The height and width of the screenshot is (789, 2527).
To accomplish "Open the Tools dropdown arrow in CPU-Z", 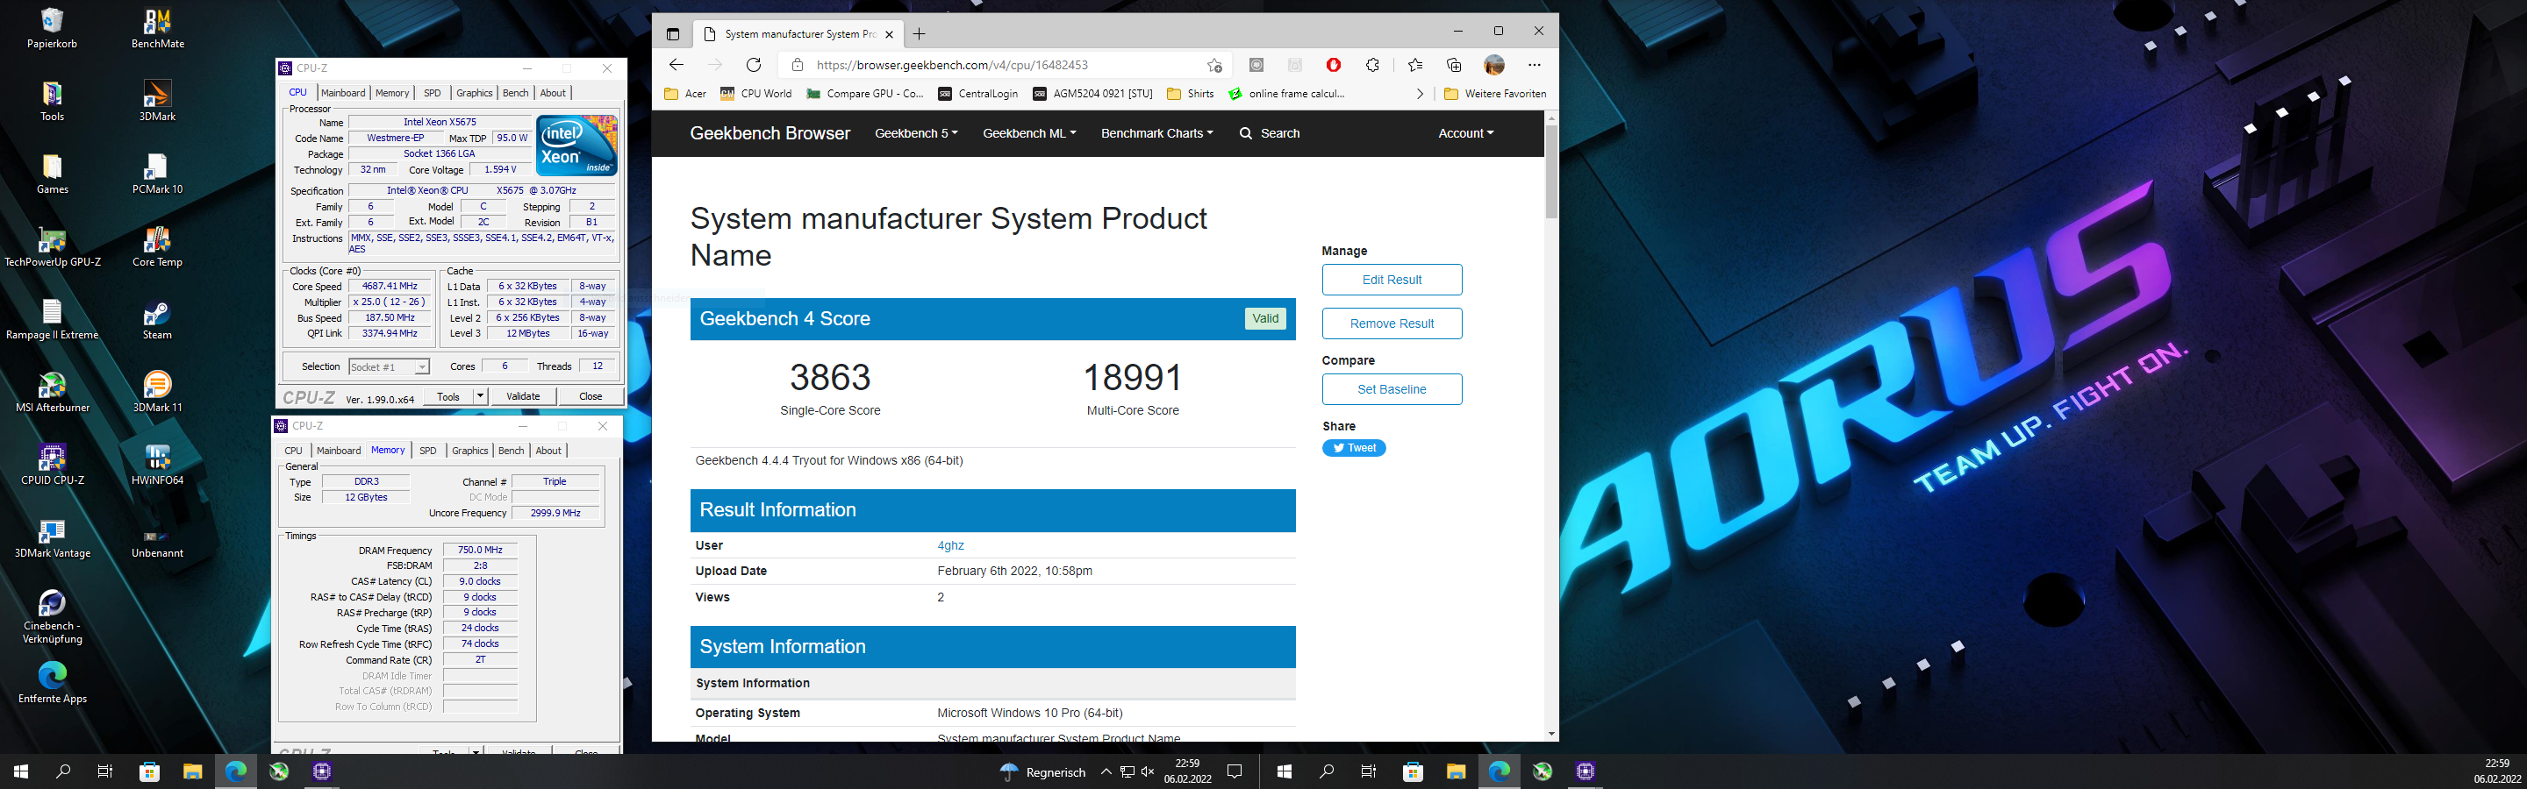I will tap(480, 396).
